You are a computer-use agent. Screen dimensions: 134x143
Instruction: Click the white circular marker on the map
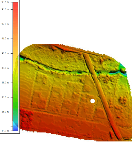[93, 101]
